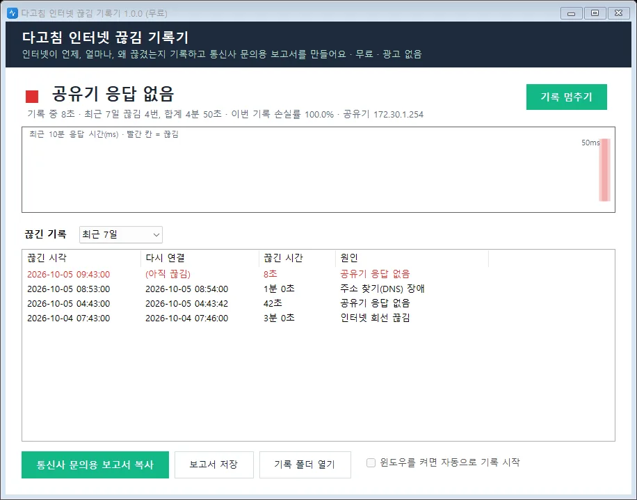Minimize the window
The width and height of the screenshot is (637, 500).
(x=571, y=13)
